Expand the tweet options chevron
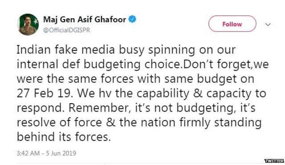This screenshot has width=285, height=165. [x=268, y=24]
